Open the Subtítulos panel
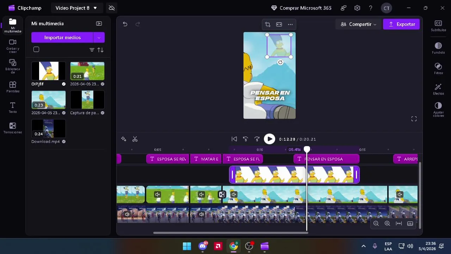 tap(438, 26)
